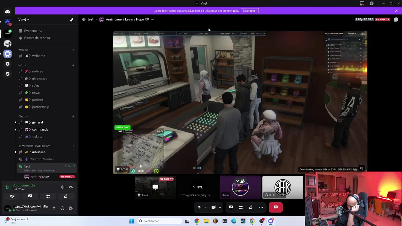Go to the commands channel

(46, 130)
